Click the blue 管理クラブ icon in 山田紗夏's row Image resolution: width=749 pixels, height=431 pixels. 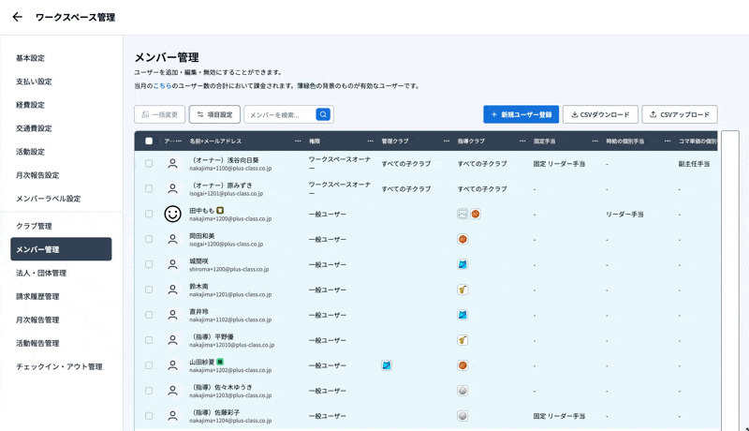[386, 365]
